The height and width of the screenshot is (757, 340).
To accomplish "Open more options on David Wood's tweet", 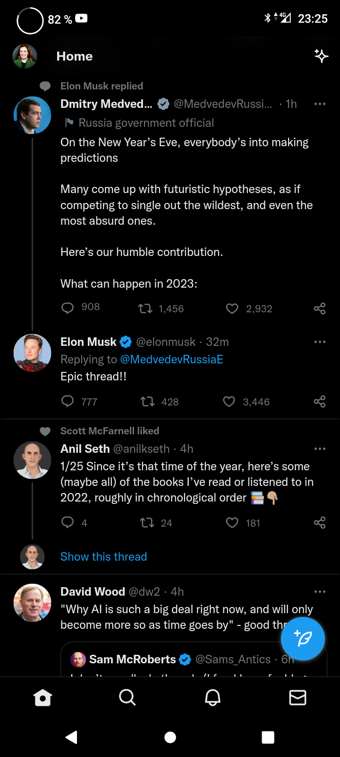I will (320, 591).
